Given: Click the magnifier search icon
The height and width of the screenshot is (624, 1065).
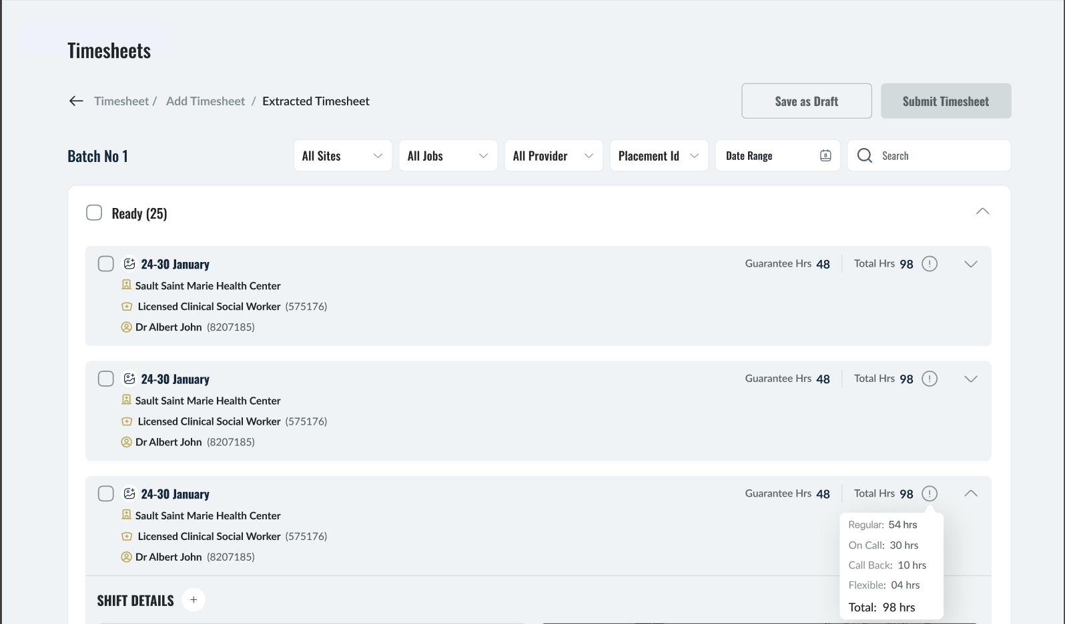Looking at the screenshot, I should pos(865,155).
